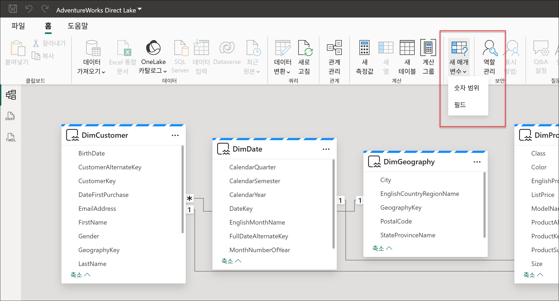The image size is (559, 301).
Task: Select CustomerAlternateKey field in DimCustomer
Action: [110, 167]
